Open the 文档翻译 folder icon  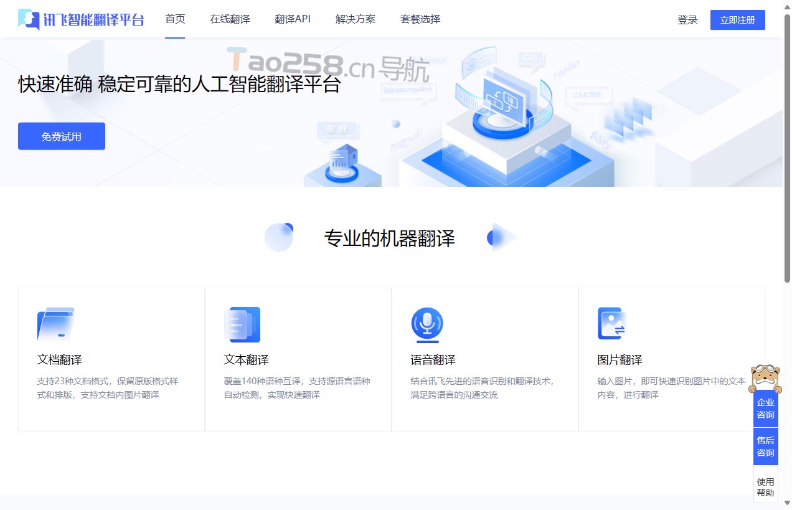[x=55, y=324]
